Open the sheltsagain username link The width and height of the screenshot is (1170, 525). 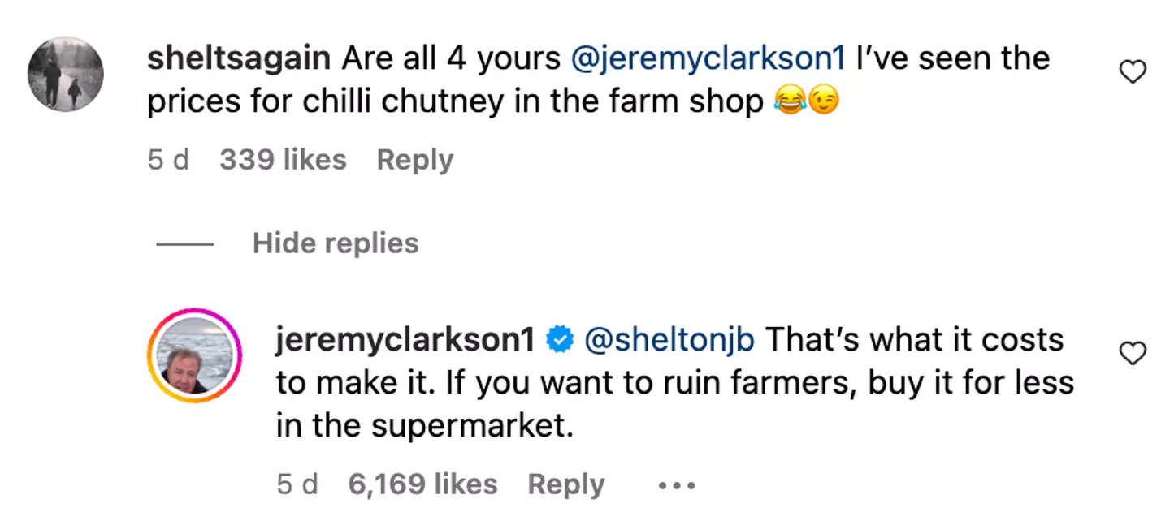click(239, 58)
